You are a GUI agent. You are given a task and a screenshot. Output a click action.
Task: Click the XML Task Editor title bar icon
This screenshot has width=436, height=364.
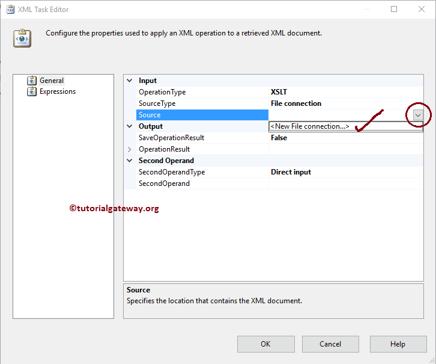click(x=10, y=9)
